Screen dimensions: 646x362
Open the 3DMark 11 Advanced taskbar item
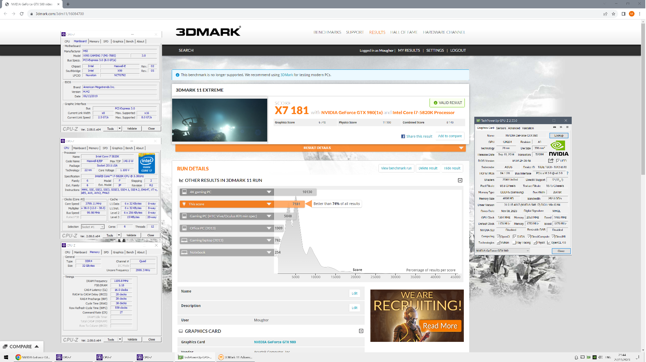(236, 357)
